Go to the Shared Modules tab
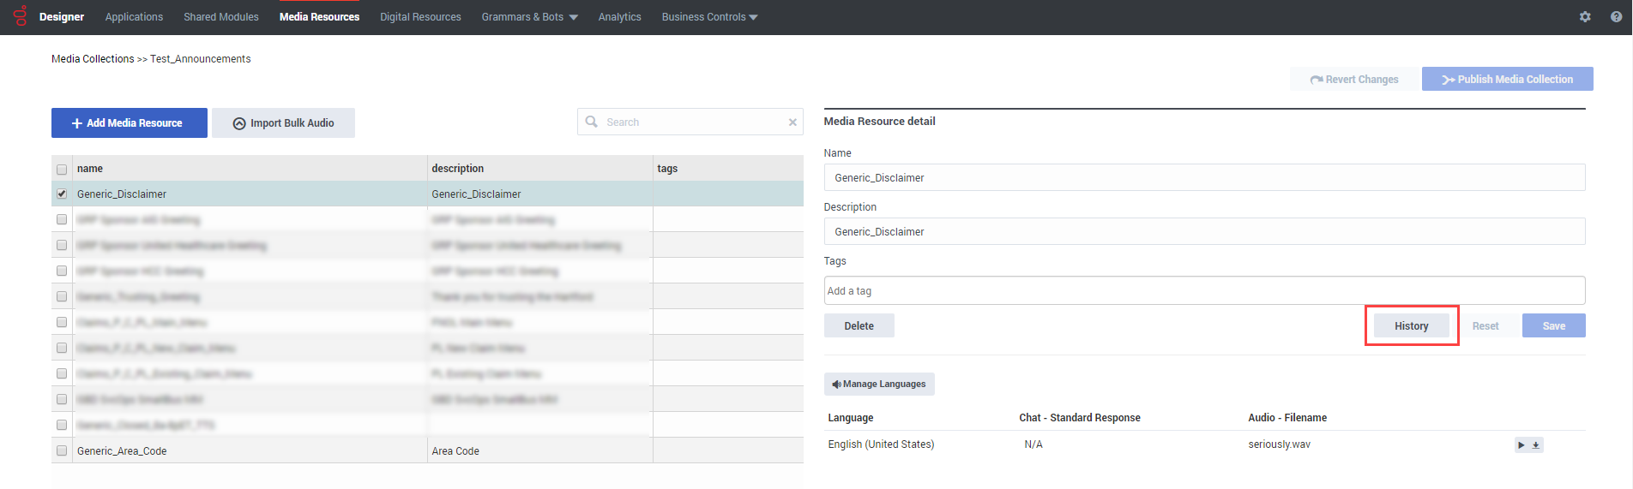 pos(220,17)
